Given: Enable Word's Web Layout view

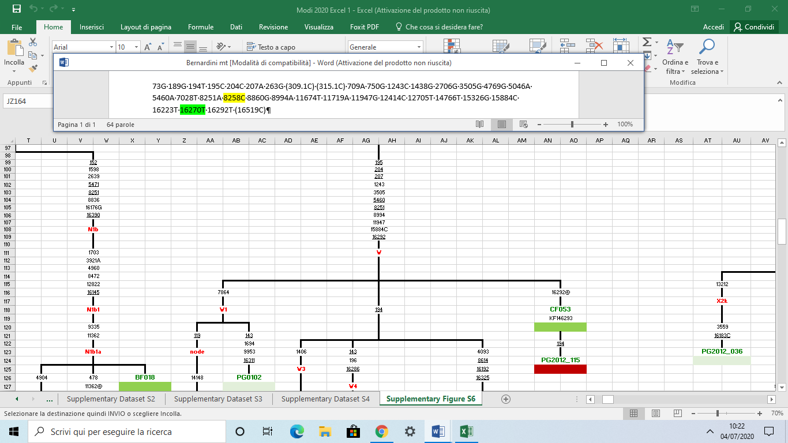Looking at the screenshot, I should point(524,124).
